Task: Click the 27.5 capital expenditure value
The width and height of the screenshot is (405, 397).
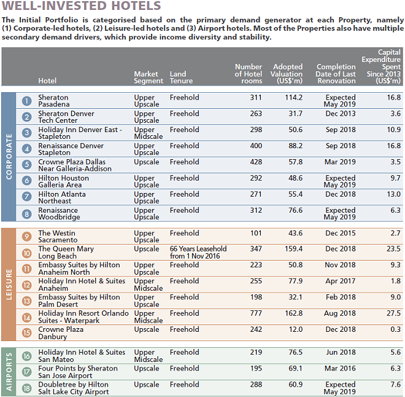Action: point(393,313)
